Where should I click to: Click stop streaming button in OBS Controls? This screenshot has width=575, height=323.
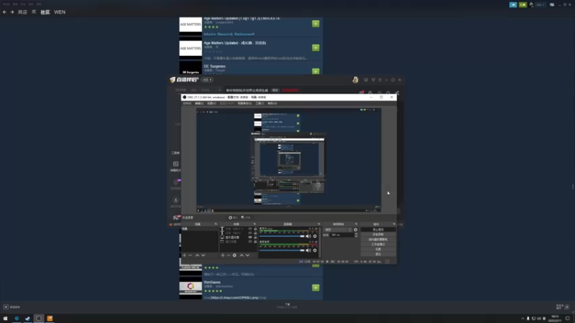[x=378, y=230]
